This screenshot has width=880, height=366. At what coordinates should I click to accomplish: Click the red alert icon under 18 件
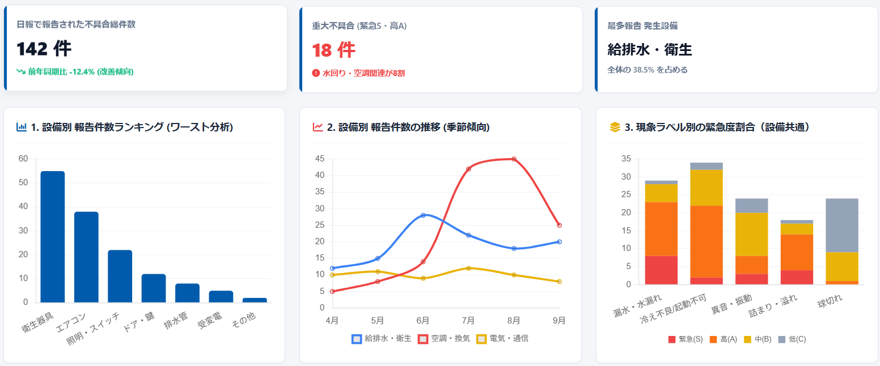(316, 73)
